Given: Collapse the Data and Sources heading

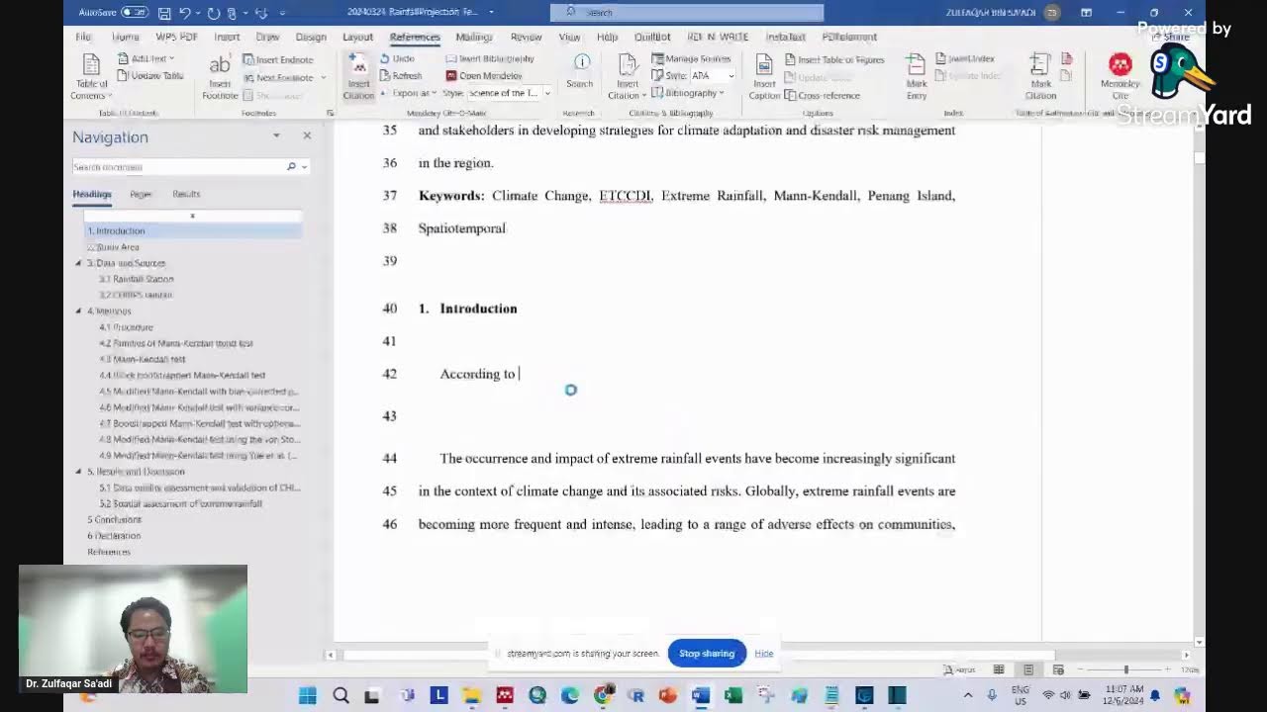Looking at the screenshot, I should tap(78, 263).
